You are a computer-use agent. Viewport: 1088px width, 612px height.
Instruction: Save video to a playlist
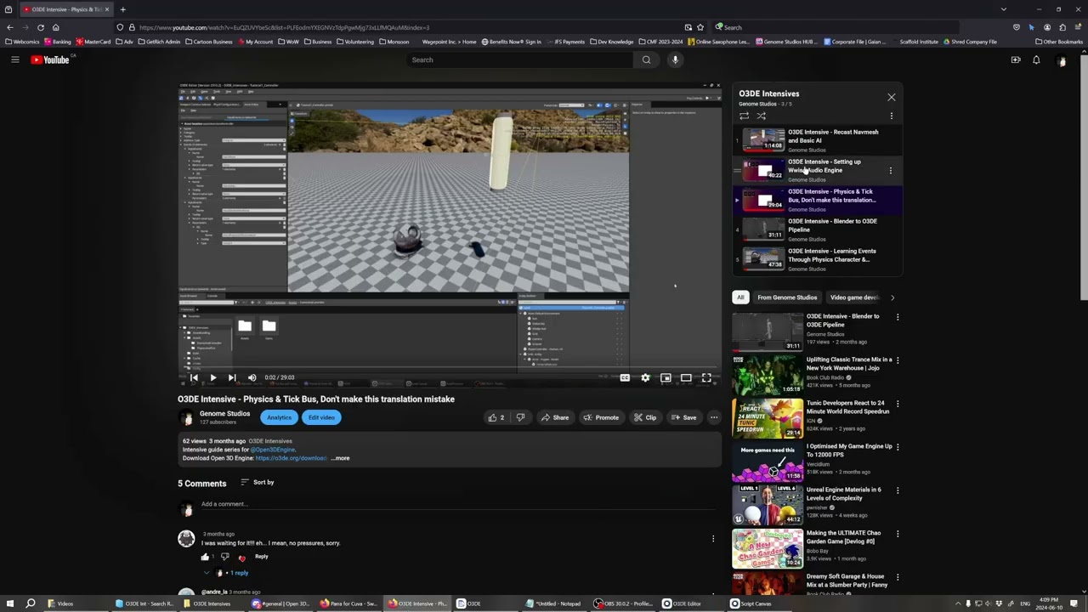tap(683, 417)
